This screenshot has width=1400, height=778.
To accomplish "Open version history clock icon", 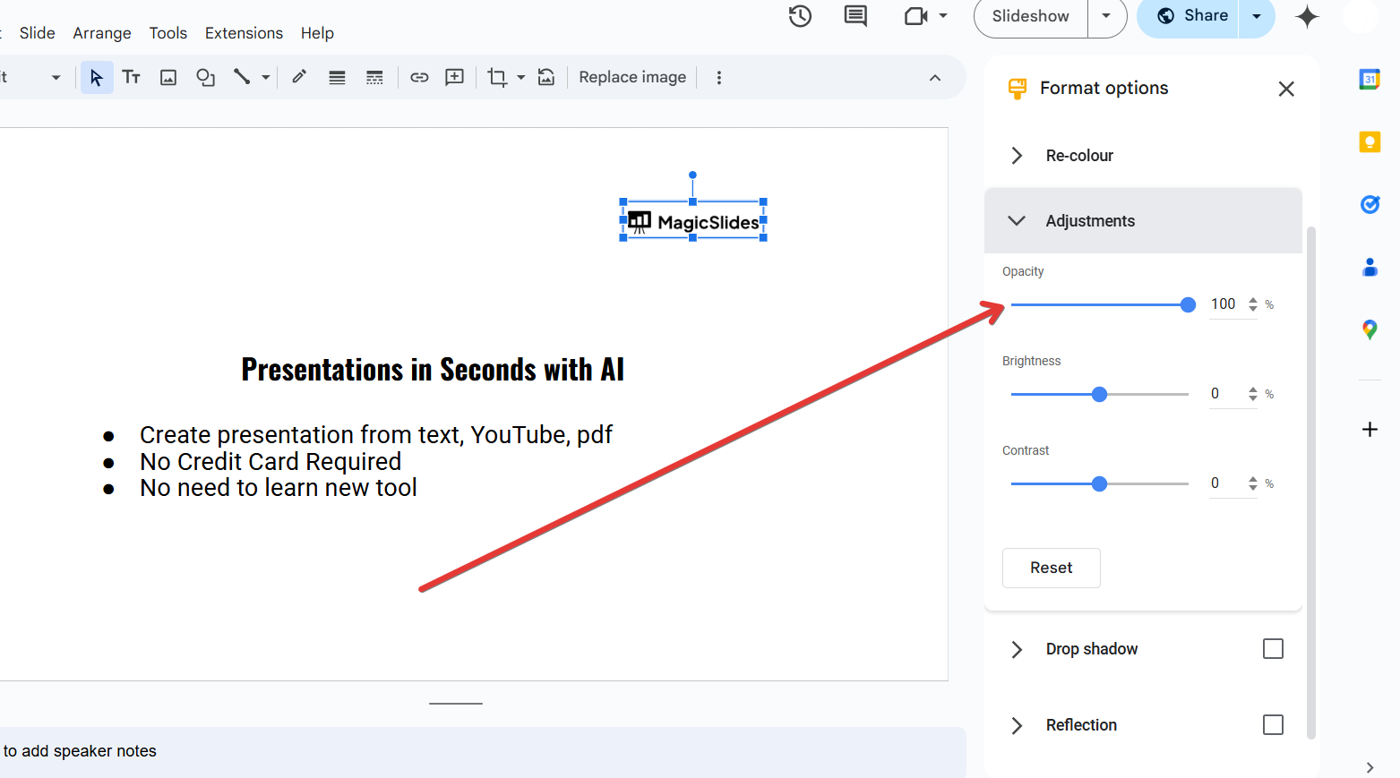I will (x=800, y=16).
